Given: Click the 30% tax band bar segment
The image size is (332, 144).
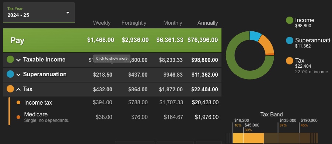Looking at the screenshot, I should click(254, 138).
